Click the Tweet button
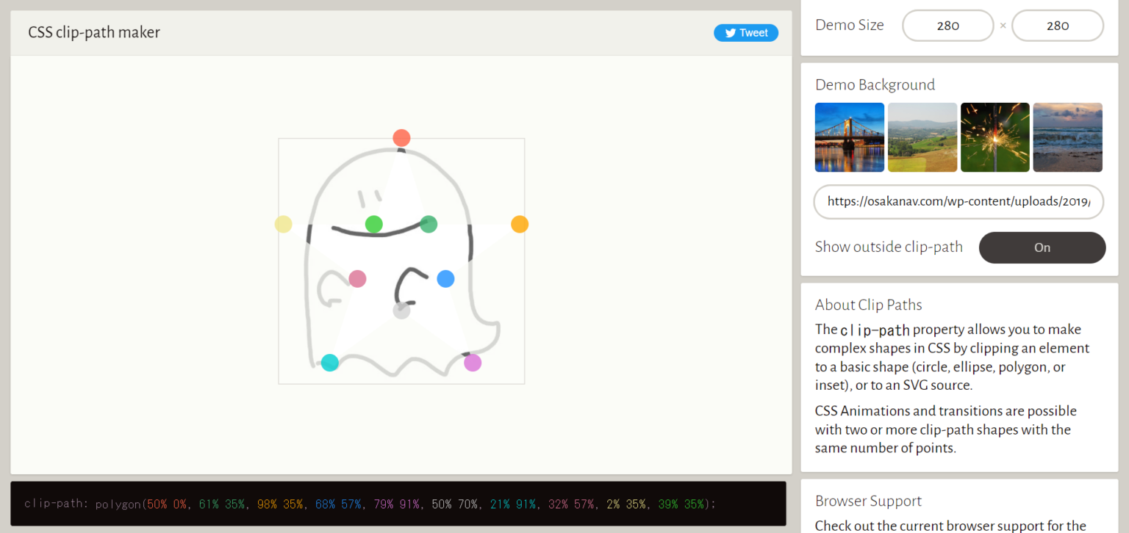Viewport: 1129px width, 533px height. coord(746,32)
